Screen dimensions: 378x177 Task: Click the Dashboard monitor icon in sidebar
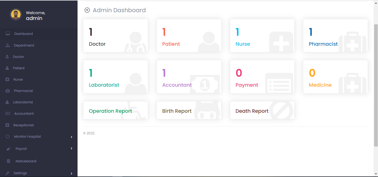pyautogui.click(x=8, y=34)
